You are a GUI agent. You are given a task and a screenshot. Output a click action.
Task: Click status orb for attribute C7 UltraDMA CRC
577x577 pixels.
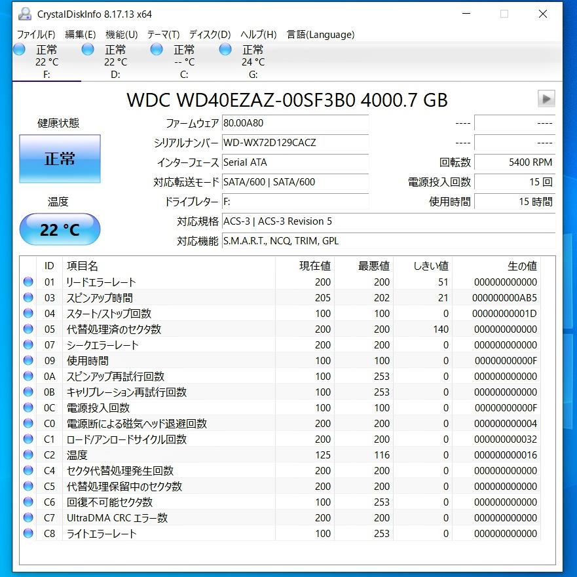pos(28,517)
